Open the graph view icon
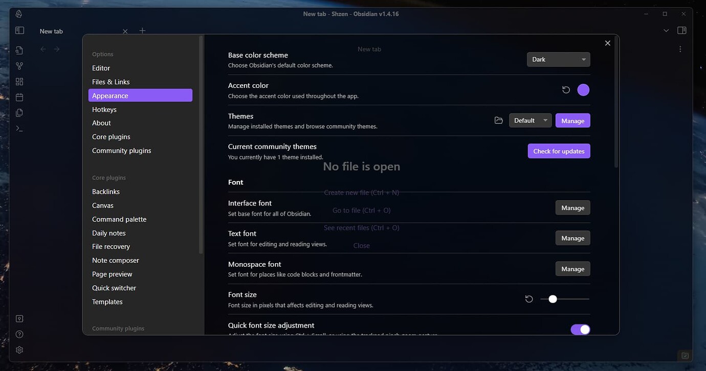706x371 pixels. 19,65
